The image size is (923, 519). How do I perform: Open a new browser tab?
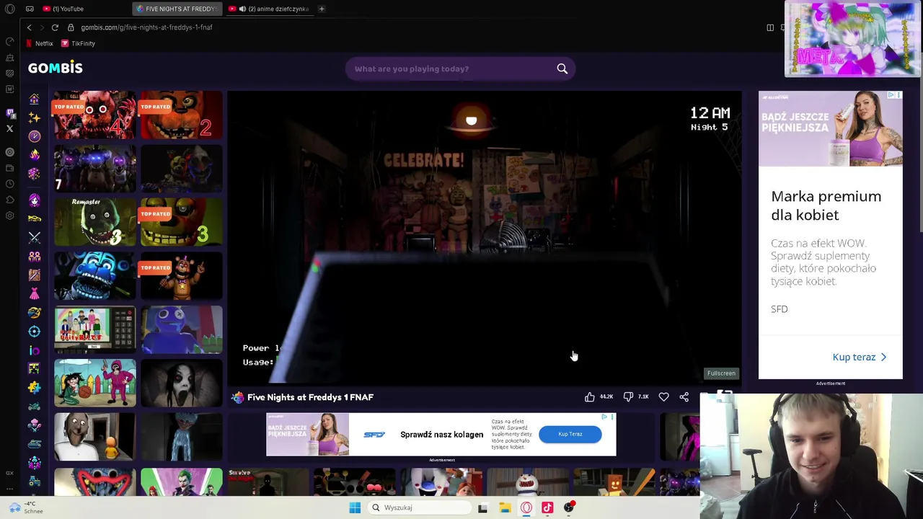(322, 9)
